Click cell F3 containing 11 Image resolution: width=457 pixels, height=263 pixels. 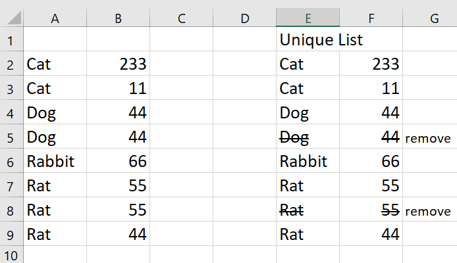click(371, 88)
